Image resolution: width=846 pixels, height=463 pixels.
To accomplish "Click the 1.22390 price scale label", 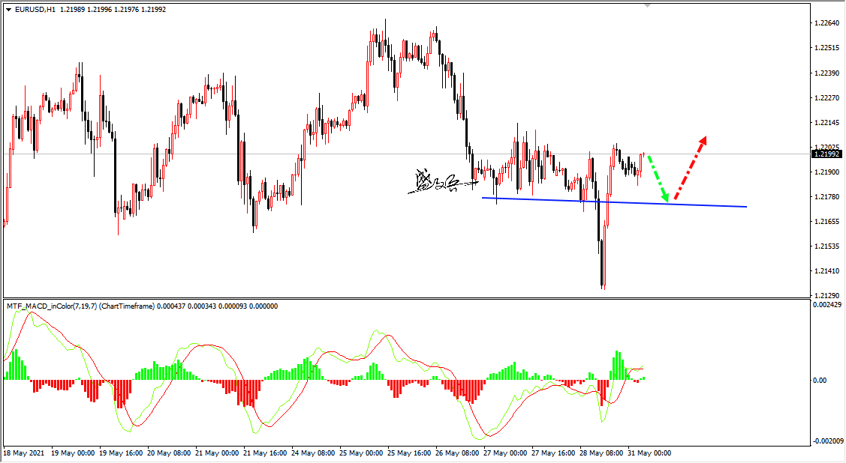I will click(x=826, y=73).
